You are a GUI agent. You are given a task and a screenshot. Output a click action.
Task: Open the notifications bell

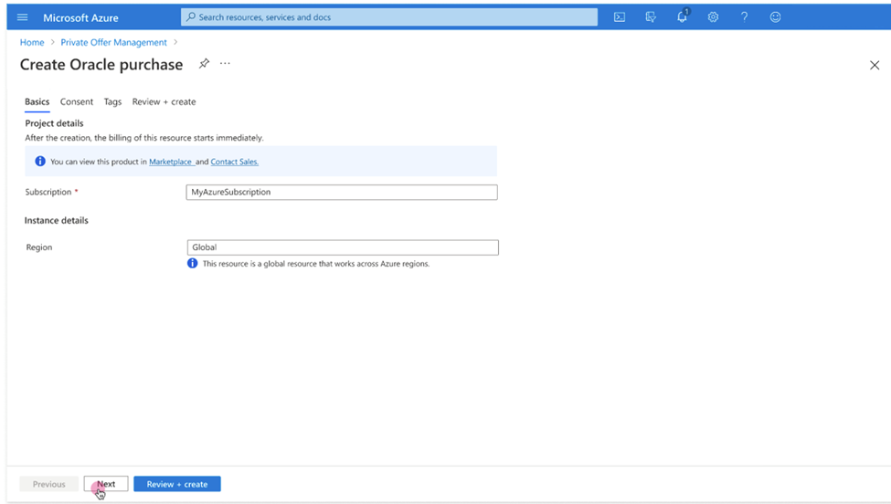tap(682, 17)
